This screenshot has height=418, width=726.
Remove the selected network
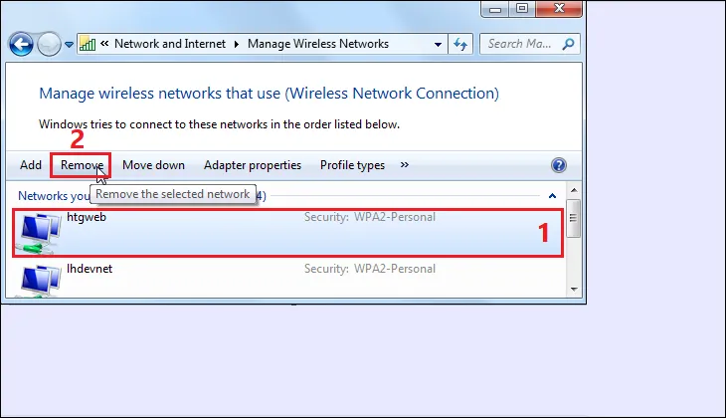[82, 165]
